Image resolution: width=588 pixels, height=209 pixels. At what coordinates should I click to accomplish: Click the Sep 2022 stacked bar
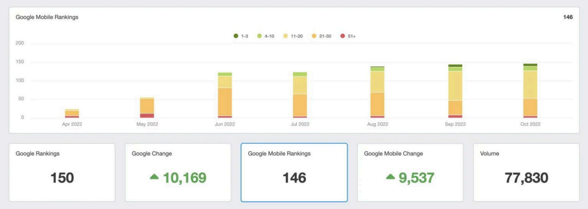pyautogui.click(x=455, y=93)
